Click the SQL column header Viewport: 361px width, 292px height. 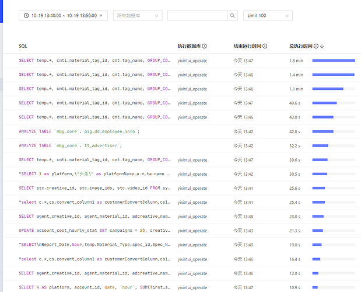click(x=23, y=46)
